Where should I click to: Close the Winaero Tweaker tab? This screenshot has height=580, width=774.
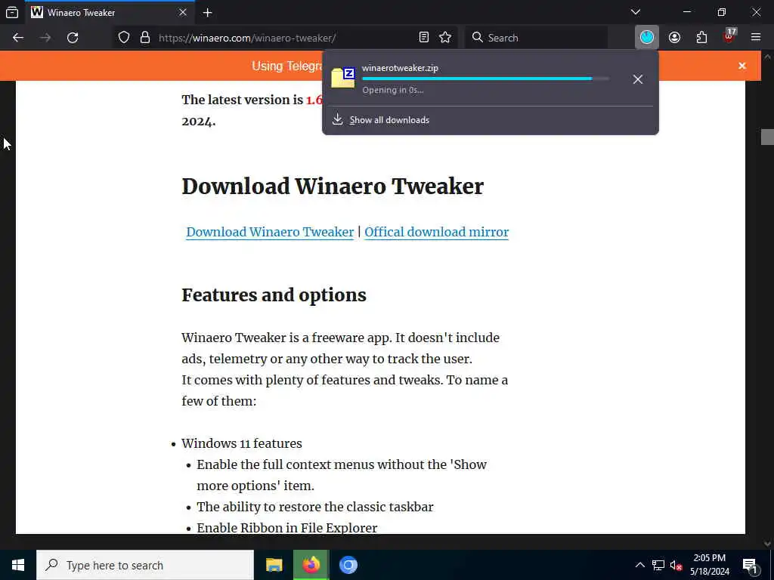183,12
